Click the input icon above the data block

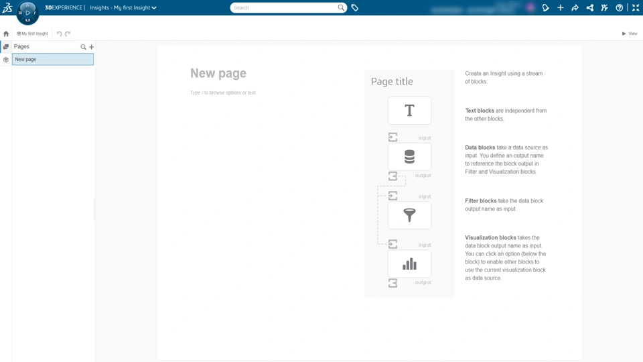393,137
